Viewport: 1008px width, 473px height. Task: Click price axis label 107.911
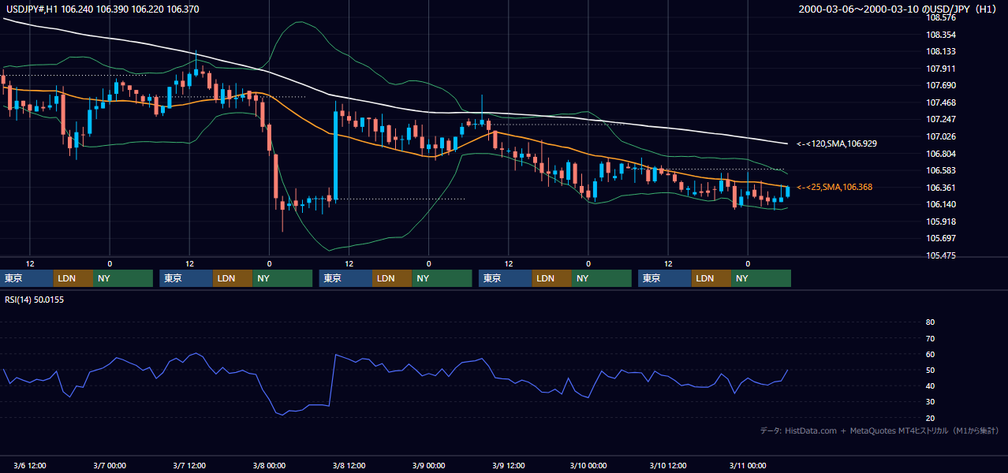[941, 69]
